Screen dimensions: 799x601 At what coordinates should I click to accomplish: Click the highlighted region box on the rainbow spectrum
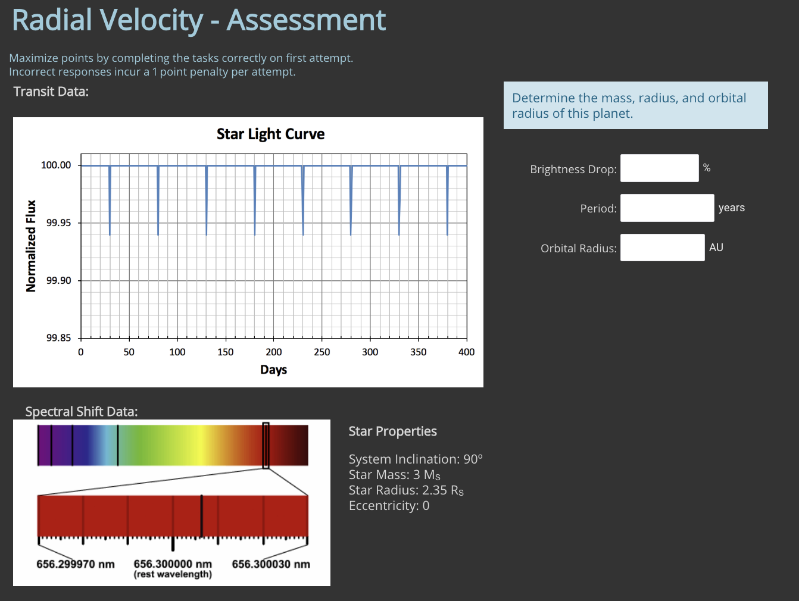(x=266, y=444)
